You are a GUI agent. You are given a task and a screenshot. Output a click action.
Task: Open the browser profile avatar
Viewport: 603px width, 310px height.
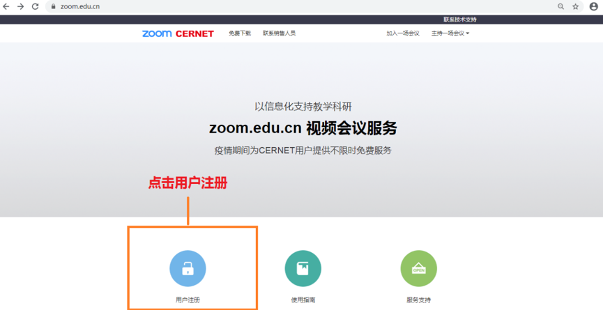pos(593,6)
